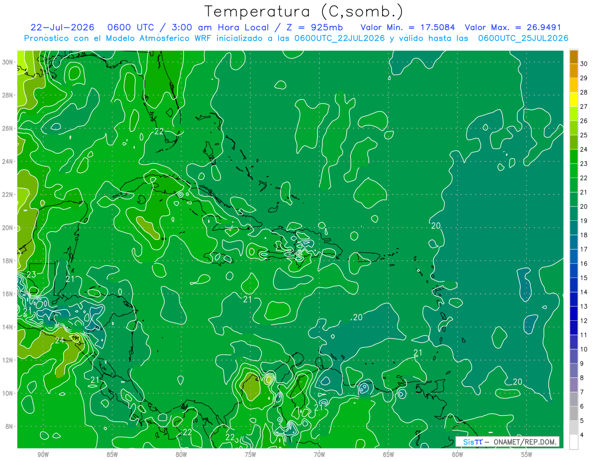Click the '17' label on the color scale
597x461 pixels.
[584, 249]
